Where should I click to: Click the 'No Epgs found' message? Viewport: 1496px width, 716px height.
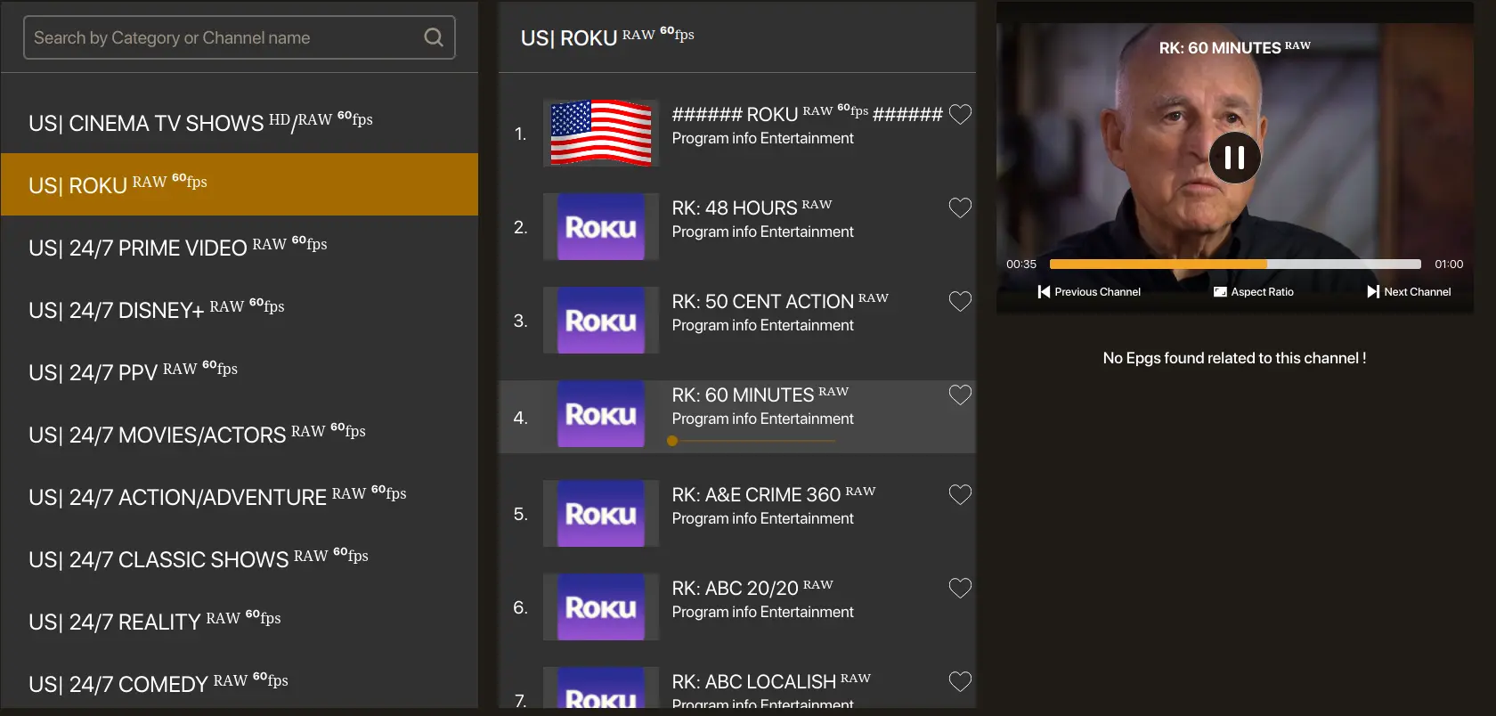coord(1234,358)
